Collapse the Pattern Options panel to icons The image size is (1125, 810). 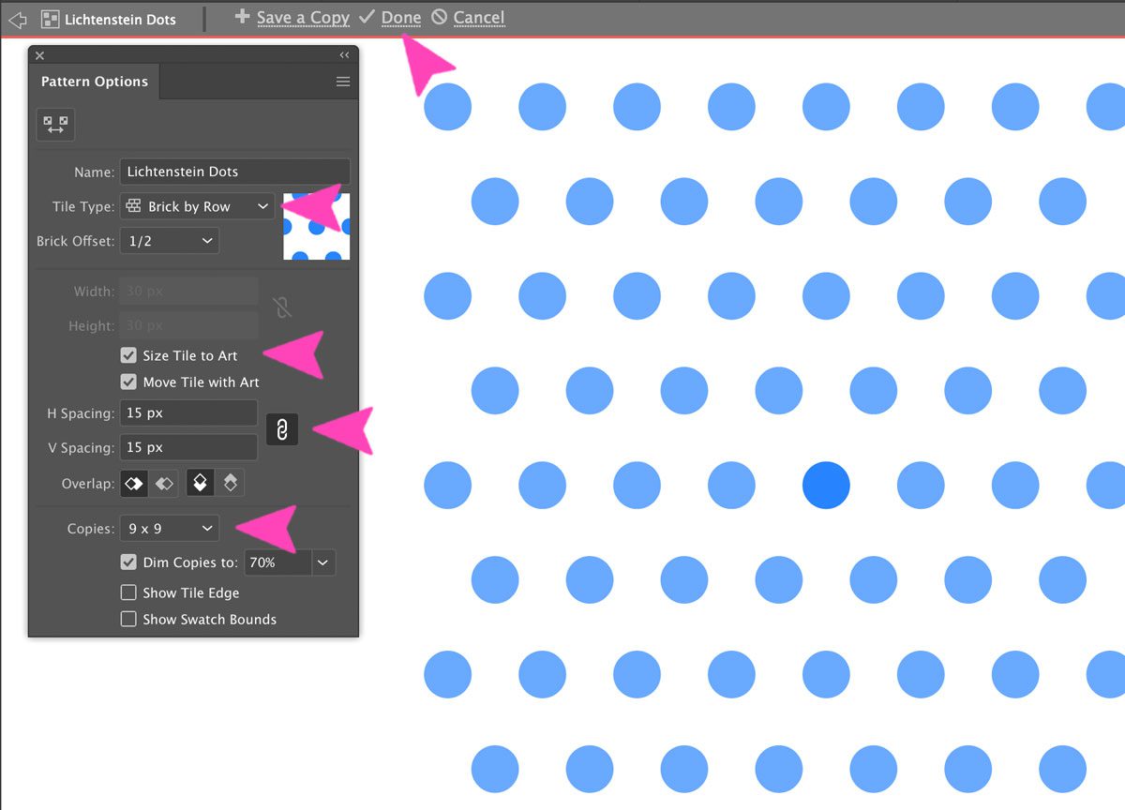(x=343, y=55)
